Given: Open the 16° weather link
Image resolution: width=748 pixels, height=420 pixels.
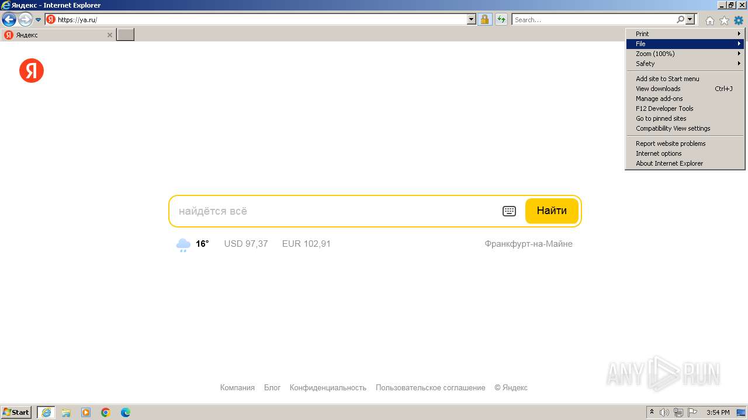Looking at the screenshot, I should coord(202,244).
